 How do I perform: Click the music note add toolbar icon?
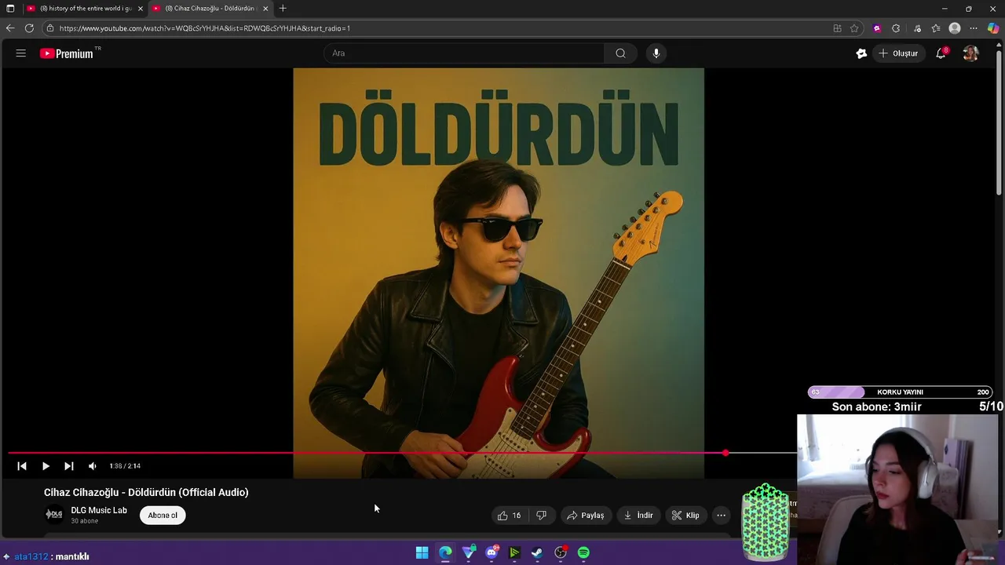pos(917,28)
